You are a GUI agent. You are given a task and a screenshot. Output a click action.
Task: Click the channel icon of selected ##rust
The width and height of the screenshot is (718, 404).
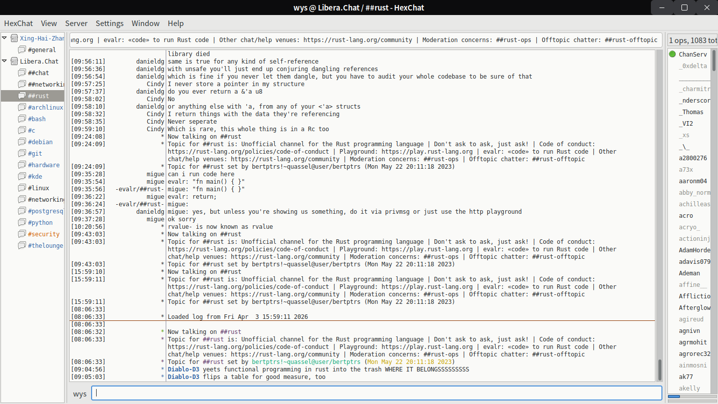tap(22, 96)
